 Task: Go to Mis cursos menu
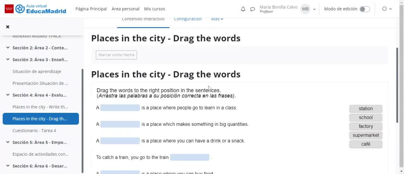[154, 9]
